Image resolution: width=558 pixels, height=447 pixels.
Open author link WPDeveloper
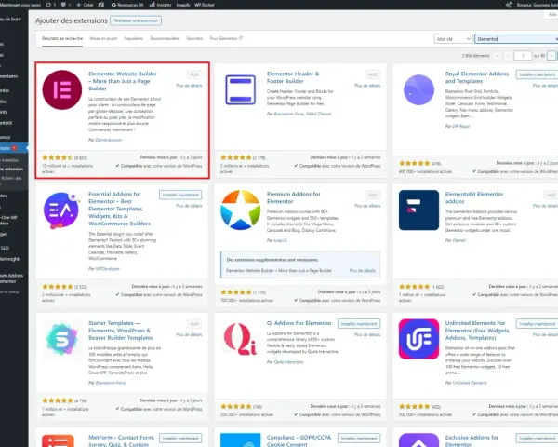108,269
